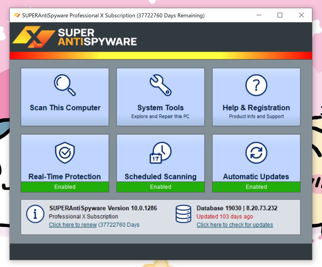Viewport: 322px width, 267px height.
Task: Open the Real-Time Protection label
Action: (65, 177)
